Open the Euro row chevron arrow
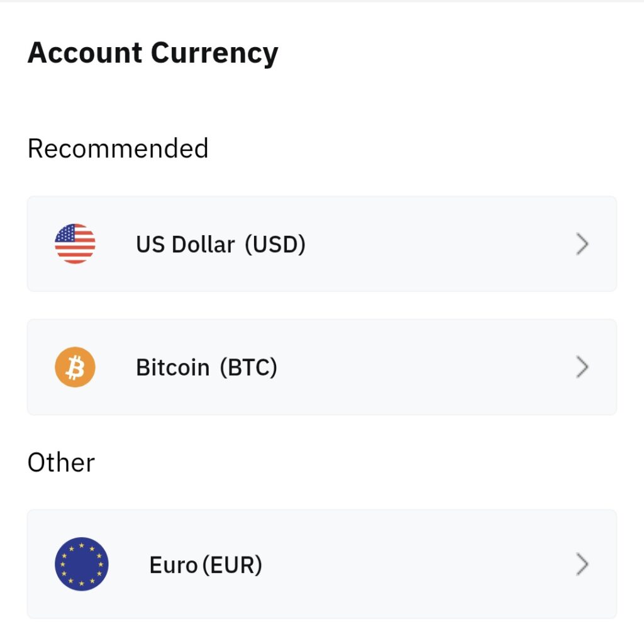The image size is (644, 644). 582,565
